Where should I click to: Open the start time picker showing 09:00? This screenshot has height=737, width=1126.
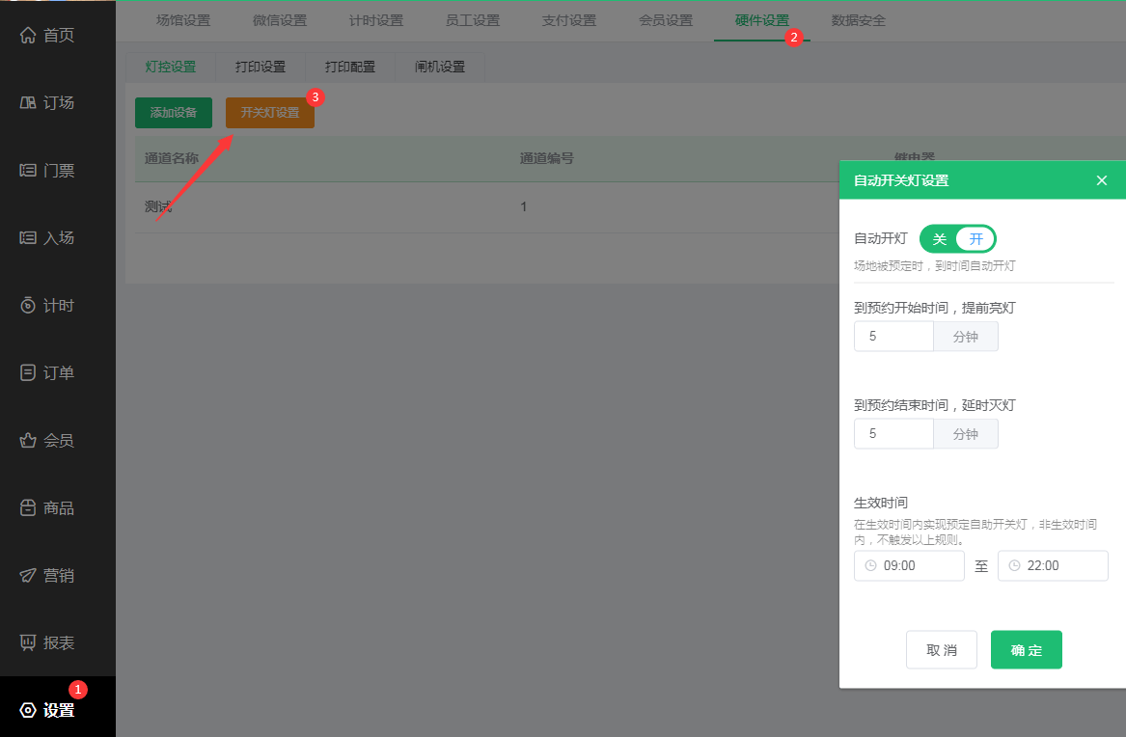909,565
